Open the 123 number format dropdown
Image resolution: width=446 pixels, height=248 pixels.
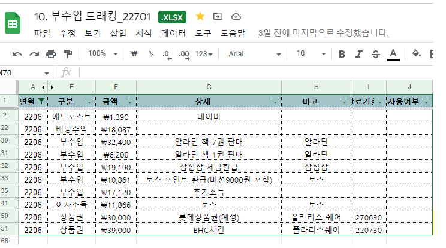point(204,54)
